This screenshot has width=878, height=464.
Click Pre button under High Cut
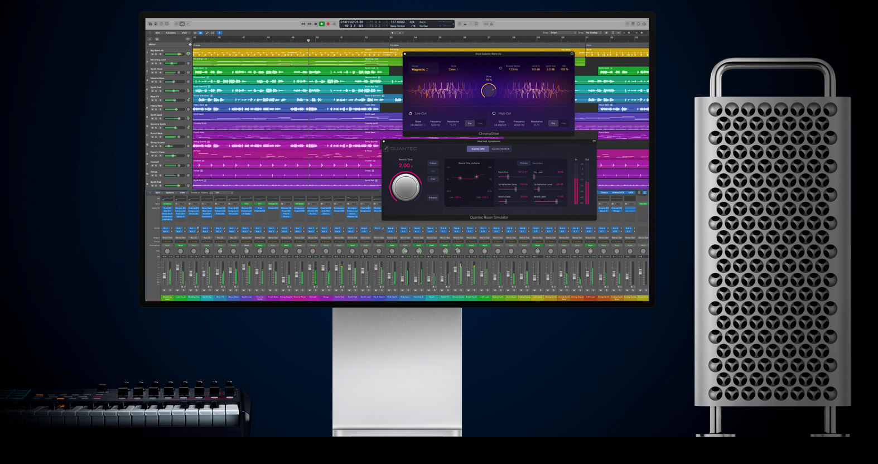click(553, 123)
